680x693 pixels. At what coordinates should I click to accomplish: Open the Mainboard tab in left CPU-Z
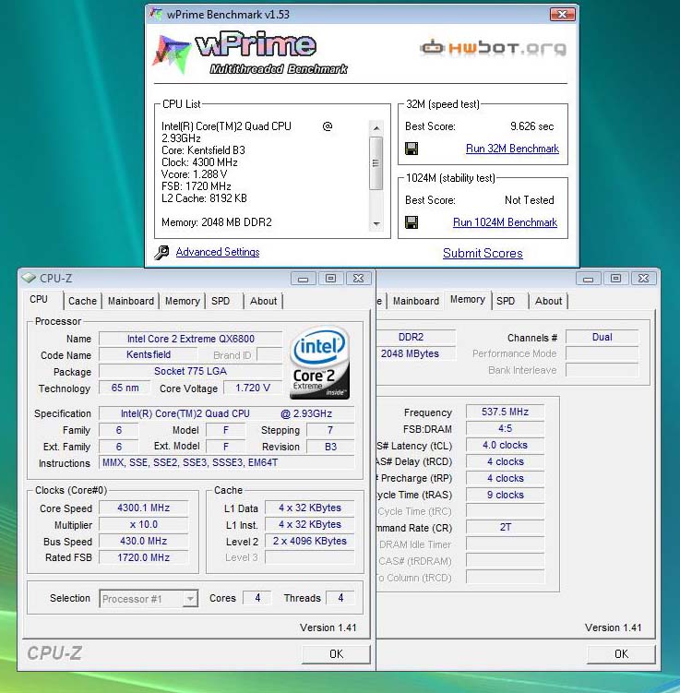pos(131,301)
